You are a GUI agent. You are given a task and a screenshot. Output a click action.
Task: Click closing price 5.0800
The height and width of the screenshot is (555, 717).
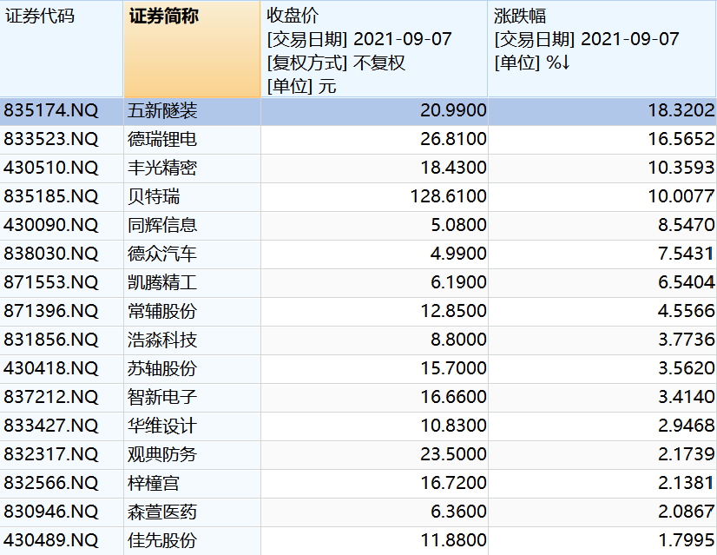[x=458, y=225]
